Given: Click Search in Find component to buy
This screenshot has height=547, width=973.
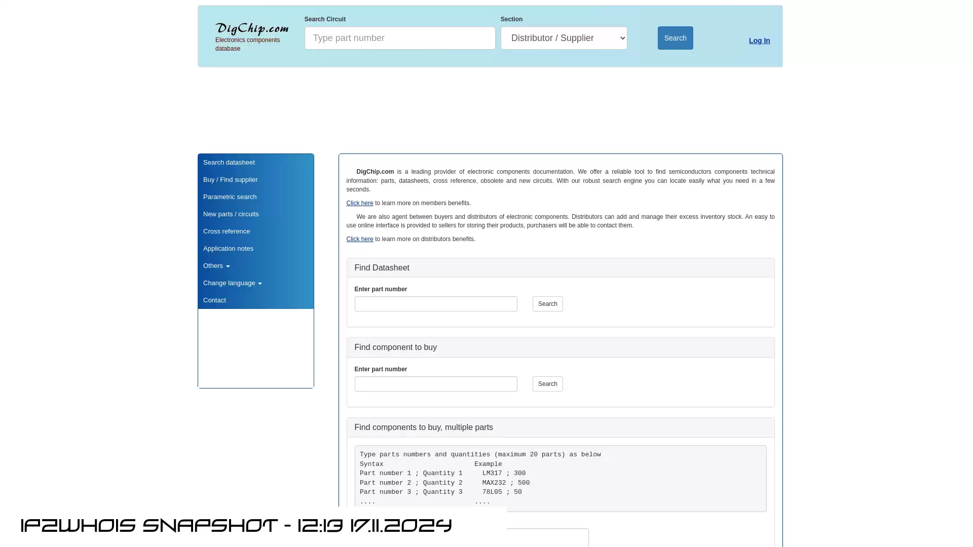Looking at the screenshot, I should click(547, 384).
